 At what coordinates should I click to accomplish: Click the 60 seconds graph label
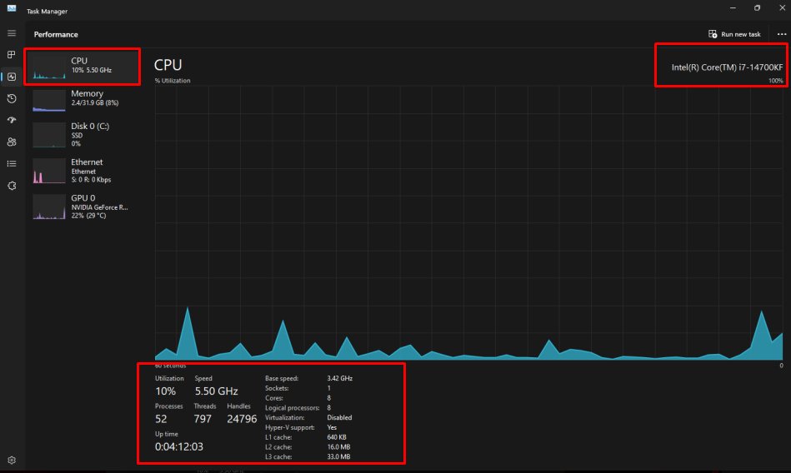point(171,366)
